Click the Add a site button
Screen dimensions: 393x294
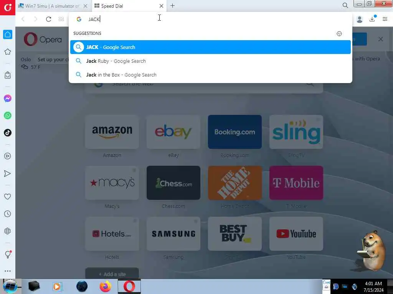point(112,274)
